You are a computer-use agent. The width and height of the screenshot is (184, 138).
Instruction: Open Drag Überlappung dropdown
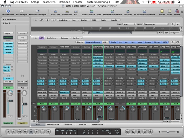[x=156, y=24]
